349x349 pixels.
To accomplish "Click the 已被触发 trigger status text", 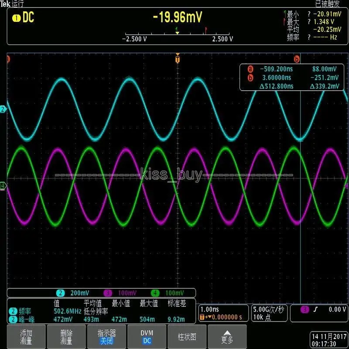I will tap(327, 3).
